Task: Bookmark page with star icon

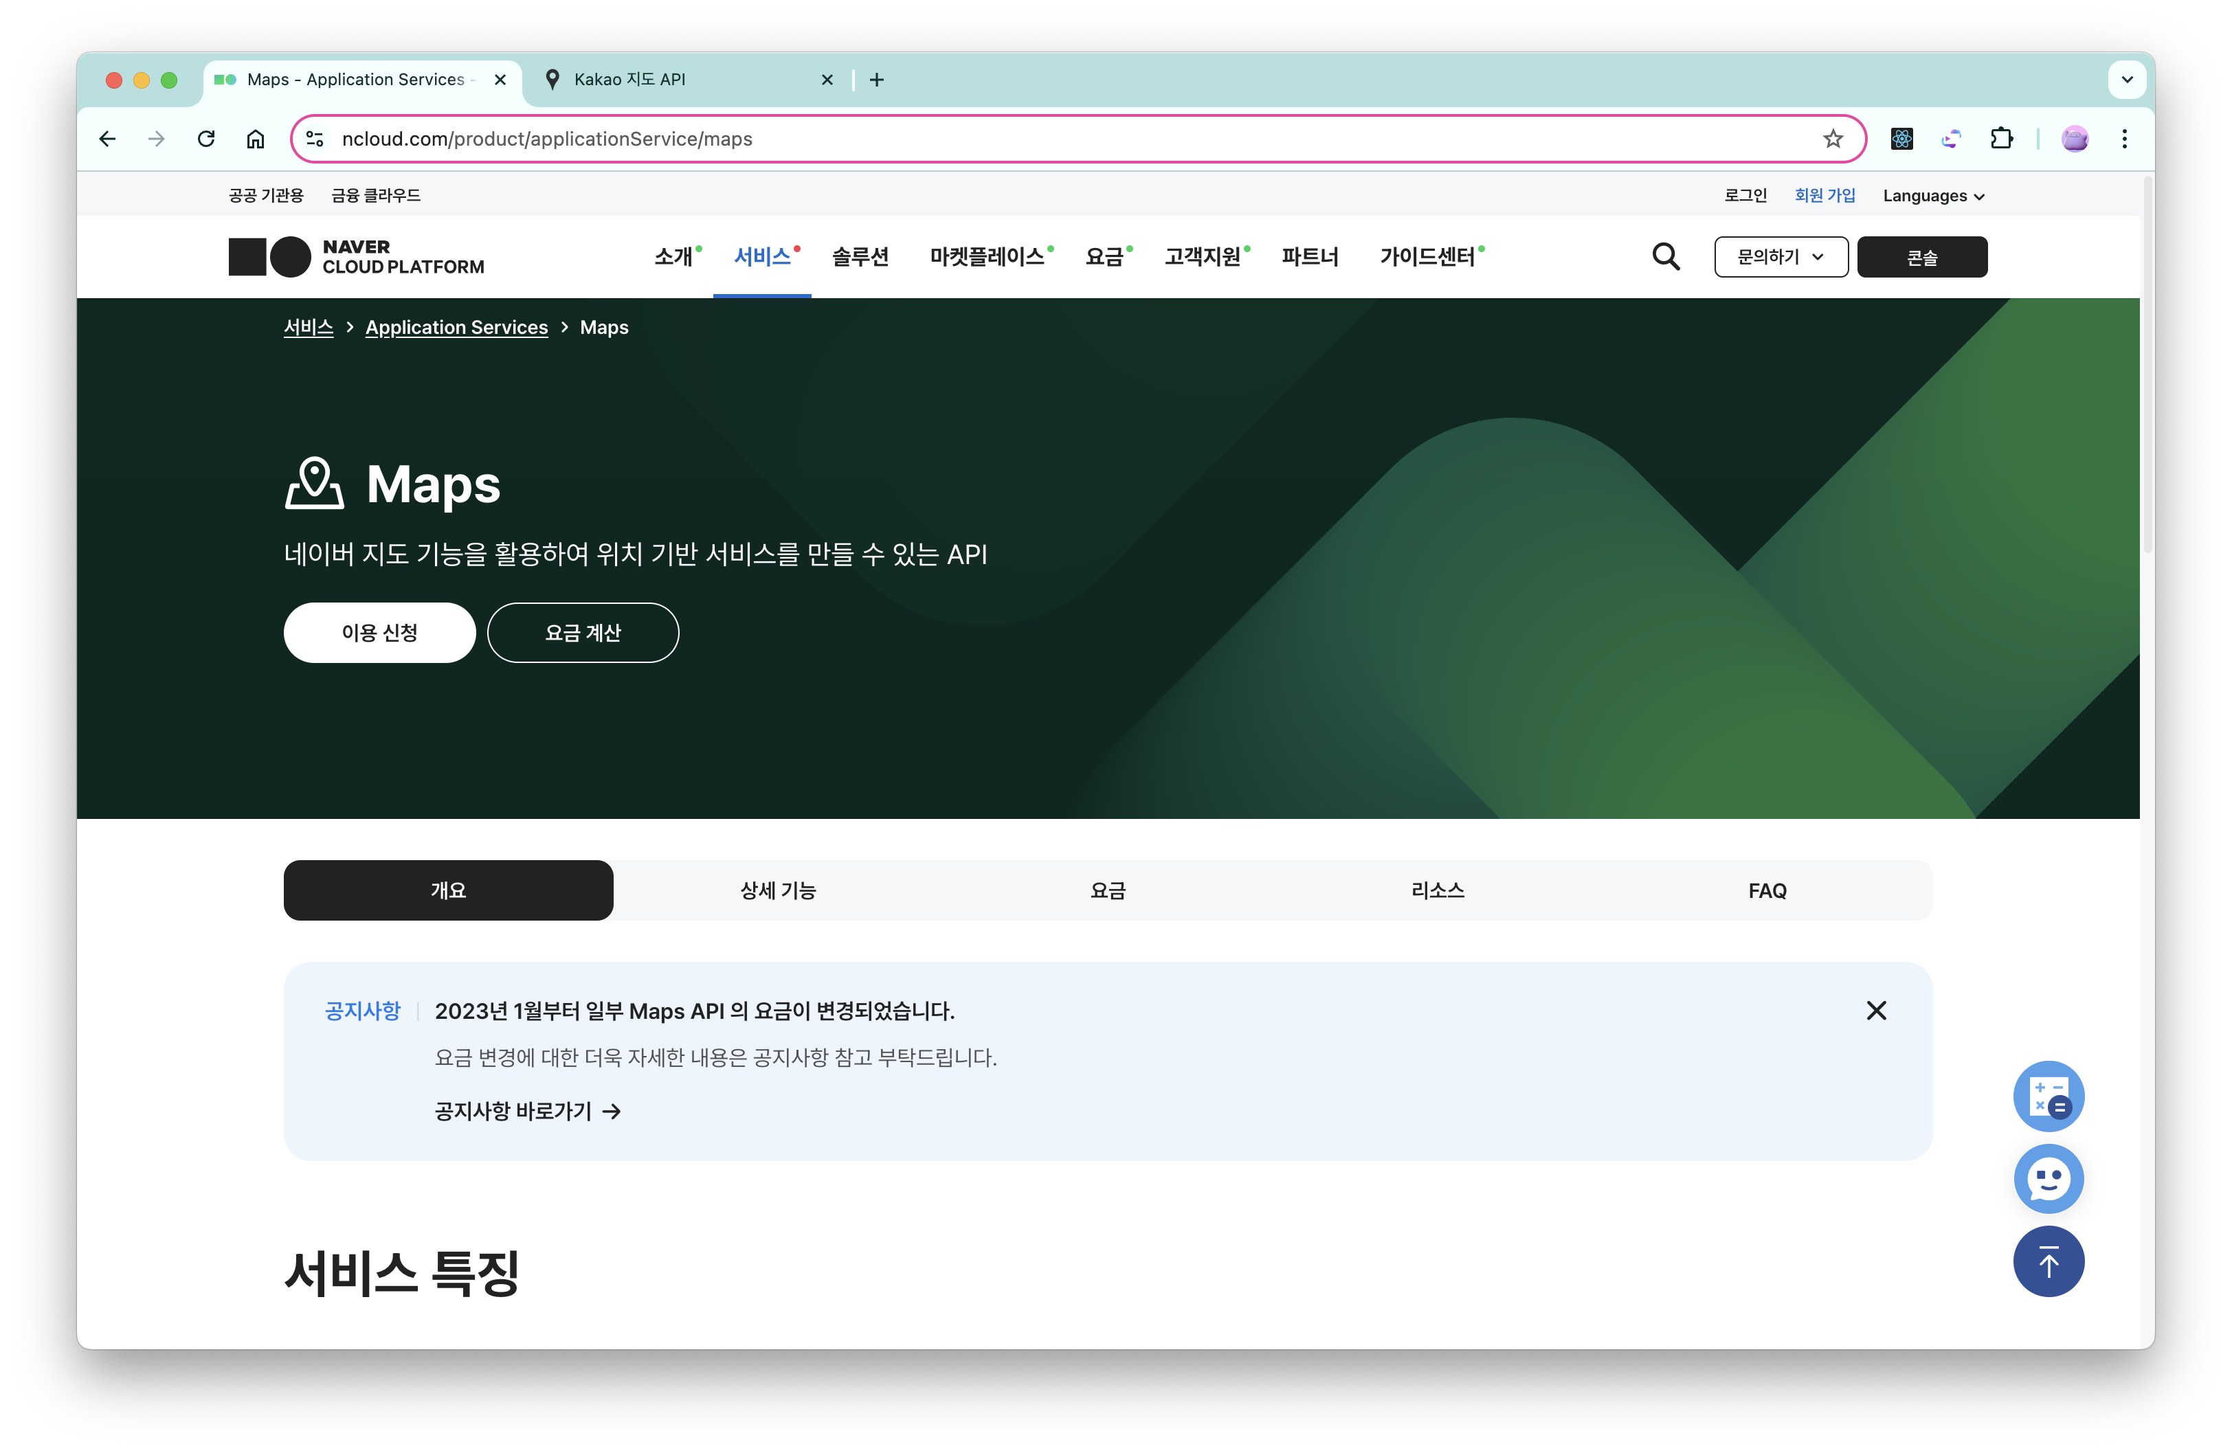Action: click(x=1833, y=139)
